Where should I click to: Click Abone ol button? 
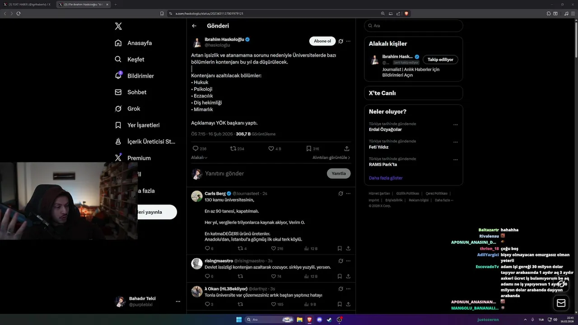click(x=322, y=41)
